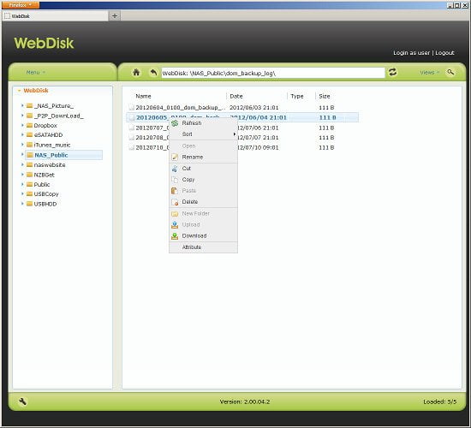Click the Public folder icon
This screenshot has height=428, width=471.
pyautogui.click(x=29, y=184)
